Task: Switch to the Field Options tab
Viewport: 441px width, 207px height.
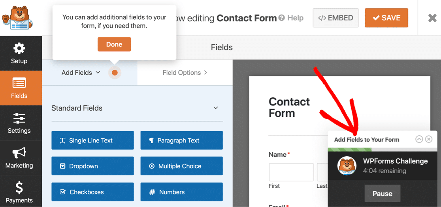Action: tap(185, 72)
